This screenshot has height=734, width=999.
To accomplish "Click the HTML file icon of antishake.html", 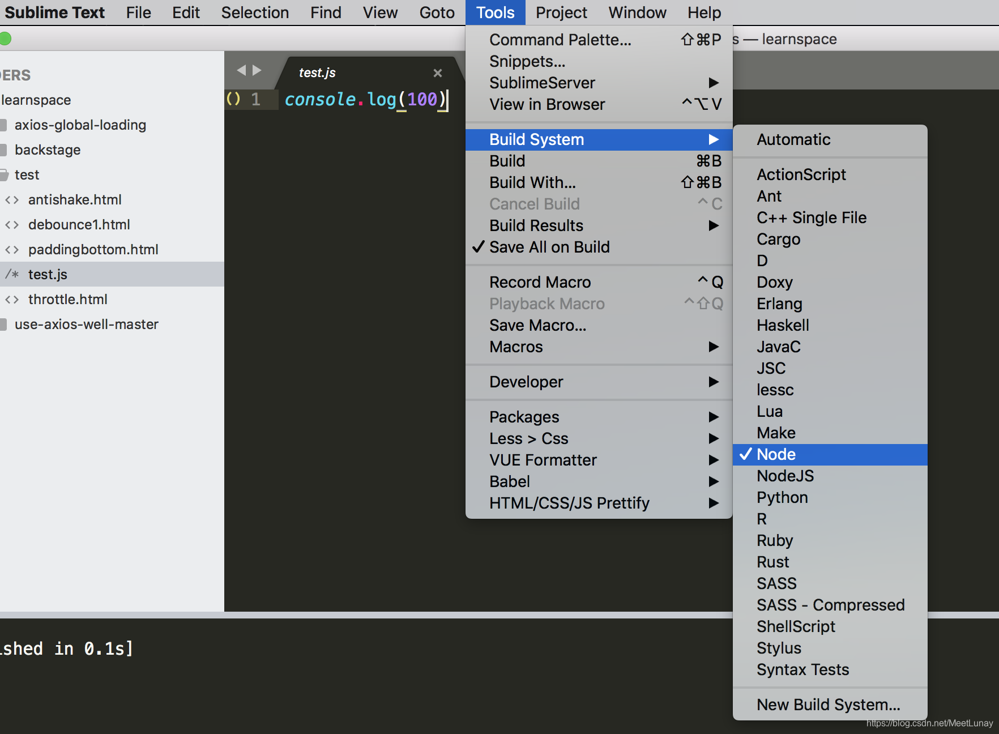I will tap(12, 200).
